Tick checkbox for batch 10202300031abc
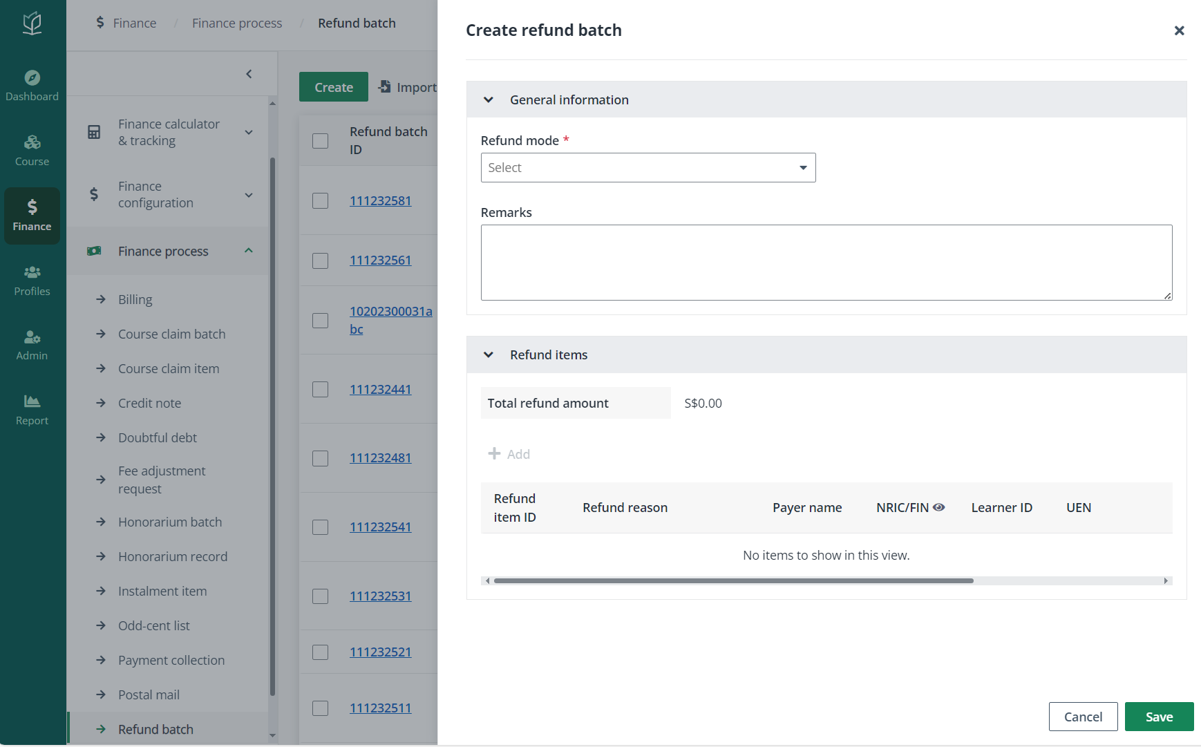Screen dimensions: 1201x747 point(320,321)
